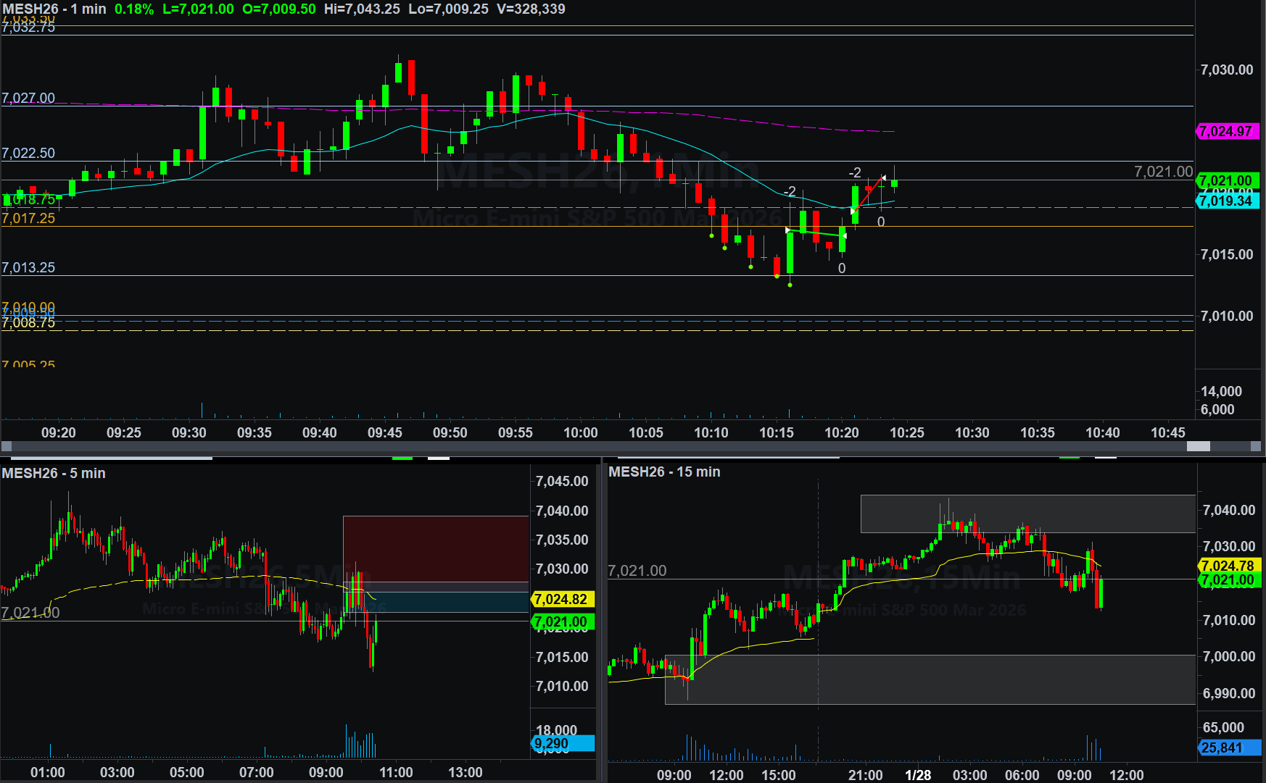The height and width of the screenshot is (783, 1266).
Task: Click the MESH26 - 1 min chart header
Action: 54,9
